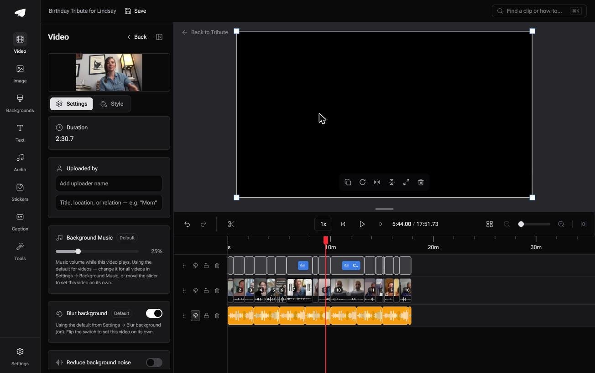This screenshot has height=373, width=595.
Task: Open the timeline grid view
Action: point(490,224)
